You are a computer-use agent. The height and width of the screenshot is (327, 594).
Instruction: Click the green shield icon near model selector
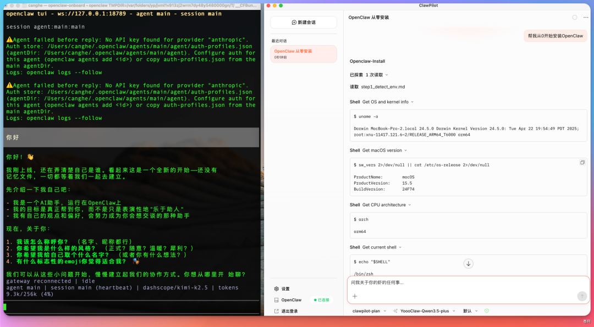[488, 311]
